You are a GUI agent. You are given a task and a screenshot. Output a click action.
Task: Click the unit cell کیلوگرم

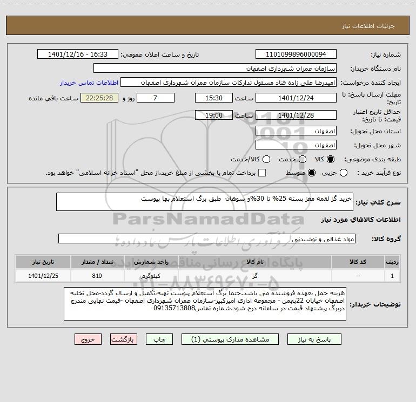[x=151, y=276]
